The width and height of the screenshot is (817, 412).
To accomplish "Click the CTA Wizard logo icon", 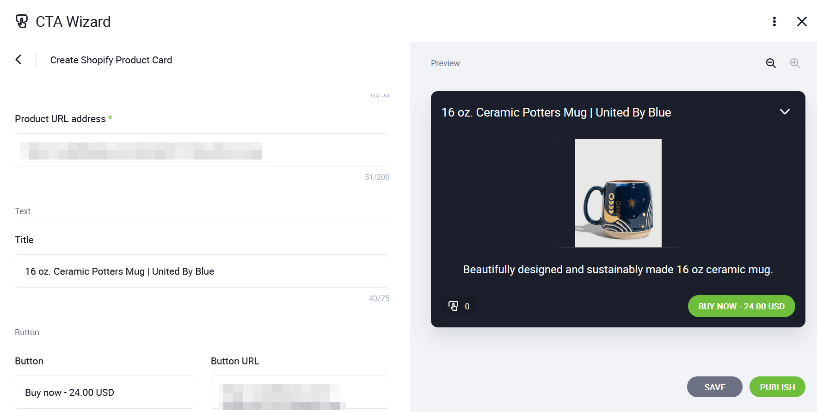I will (22, 21).
